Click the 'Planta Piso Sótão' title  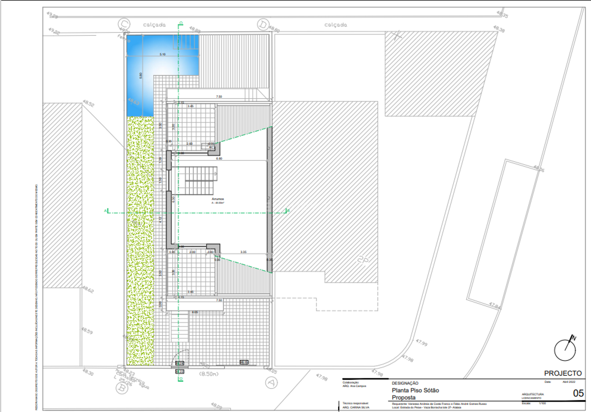pos(415,390)
